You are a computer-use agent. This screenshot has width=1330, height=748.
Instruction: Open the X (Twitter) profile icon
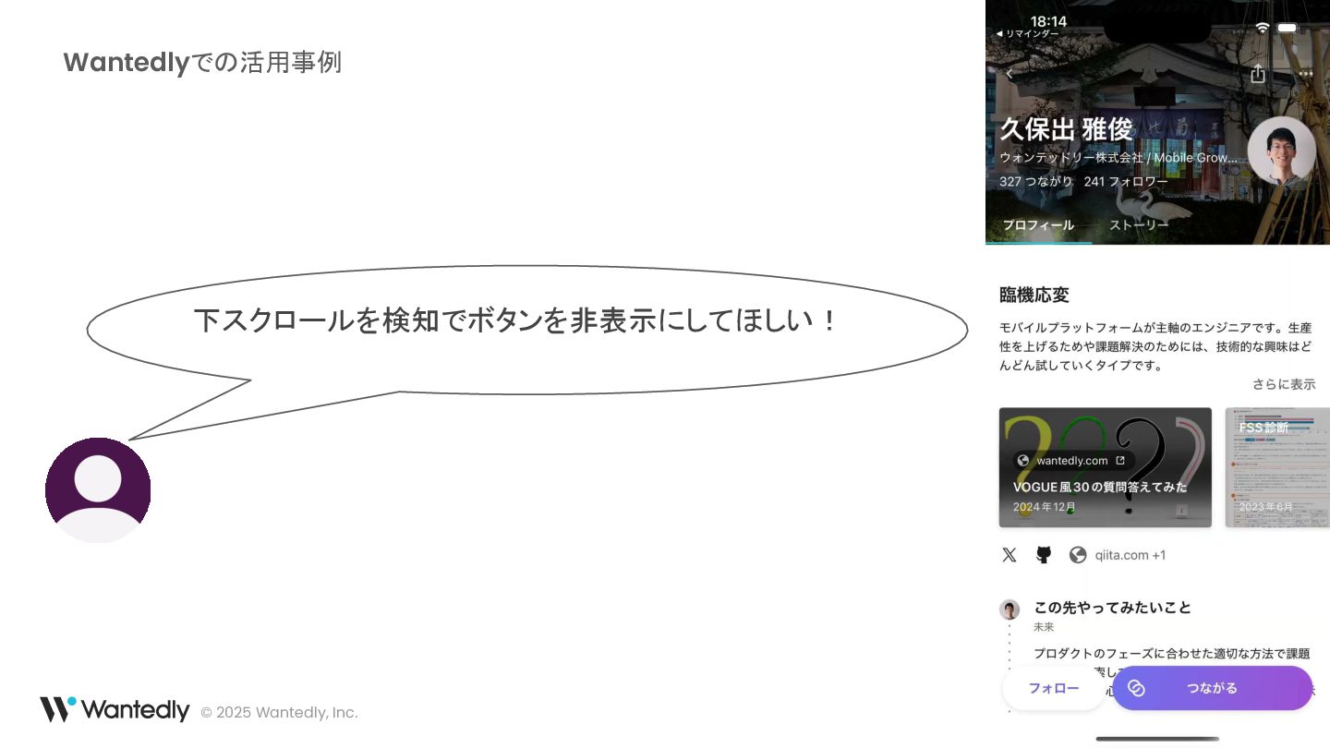point(1010,555)
